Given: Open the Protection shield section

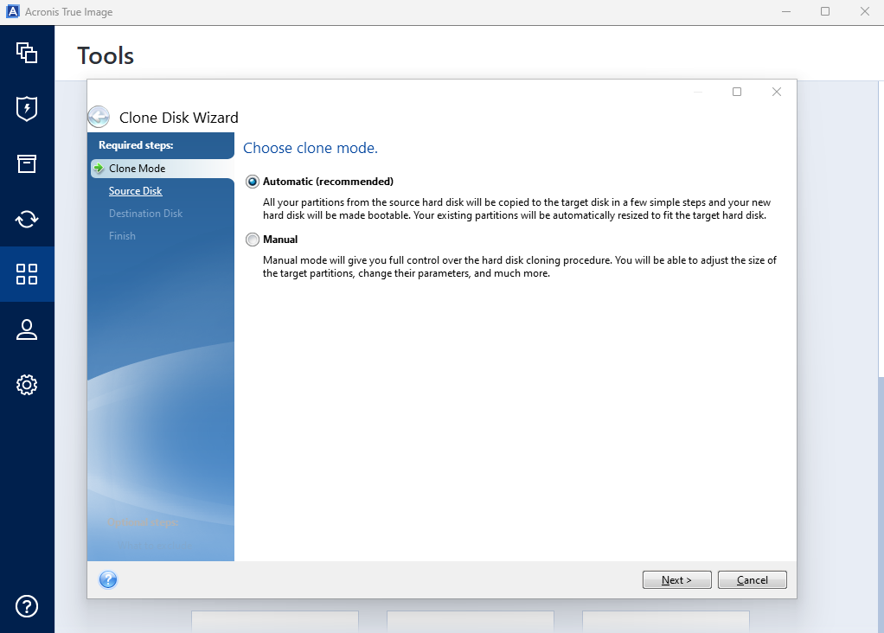Looking at the screenshot, I should click(x=27, y=108).
